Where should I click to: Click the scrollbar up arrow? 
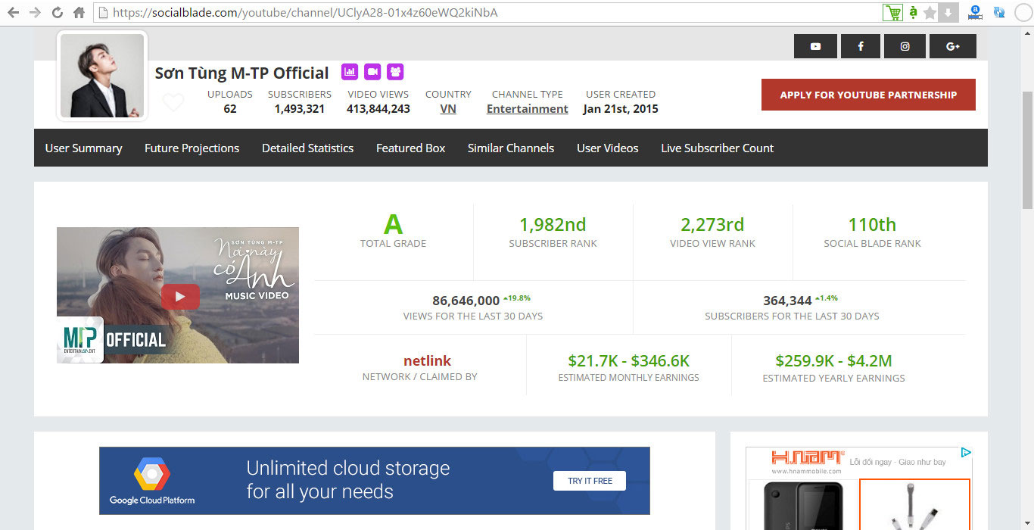click(1027, 33)
